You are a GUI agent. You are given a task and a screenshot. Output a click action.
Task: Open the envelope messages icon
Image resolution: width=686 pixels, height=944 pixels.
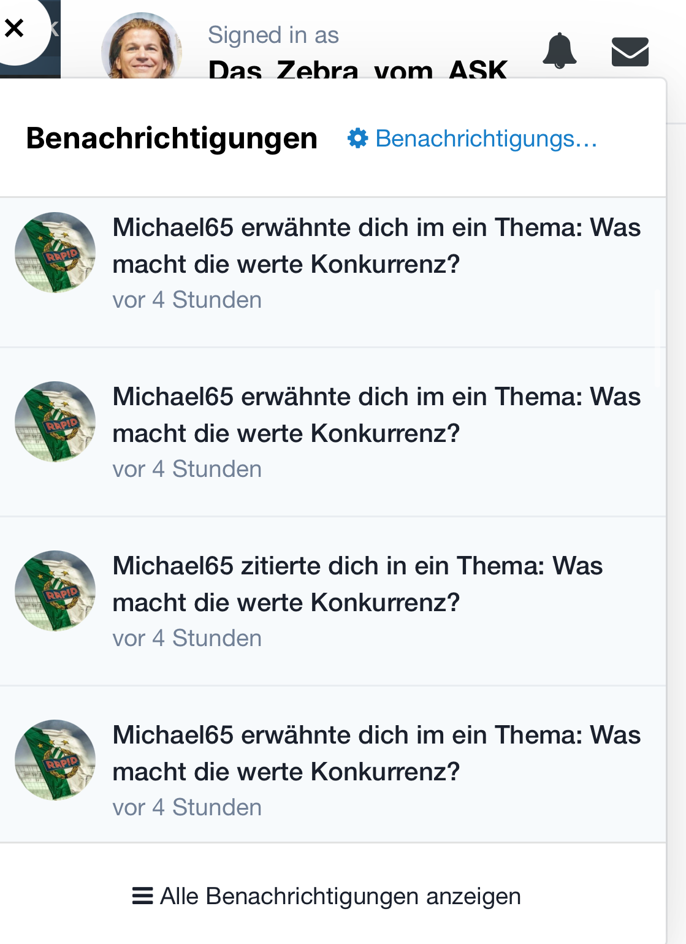630,51
